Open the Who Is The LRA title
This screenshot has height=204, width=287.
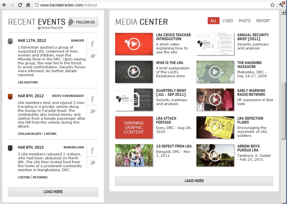170,63
